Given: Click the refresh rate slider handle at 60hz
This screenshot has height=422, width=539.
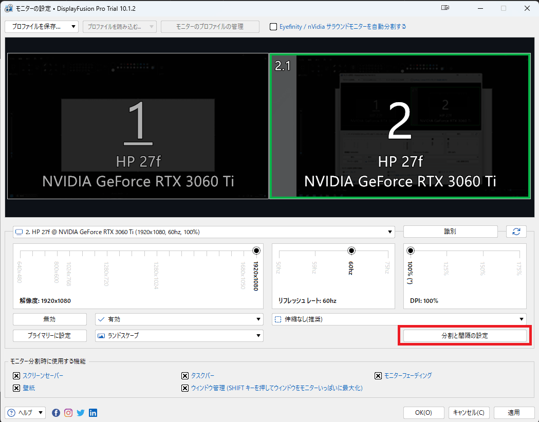Looking at the screenshot, I should (x=351, y=251).
